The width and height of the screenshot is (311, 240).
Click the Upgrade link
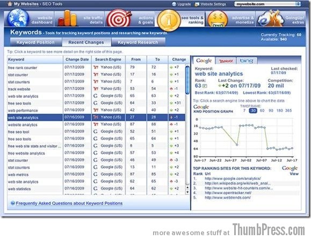pyautogui.click(x=184, y=4)
